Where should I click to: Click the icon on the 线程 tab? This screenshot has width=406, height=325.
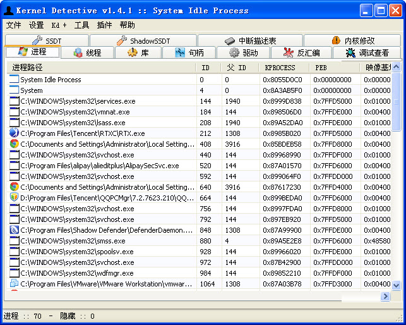pyautogui.click(x=78, y=52)
